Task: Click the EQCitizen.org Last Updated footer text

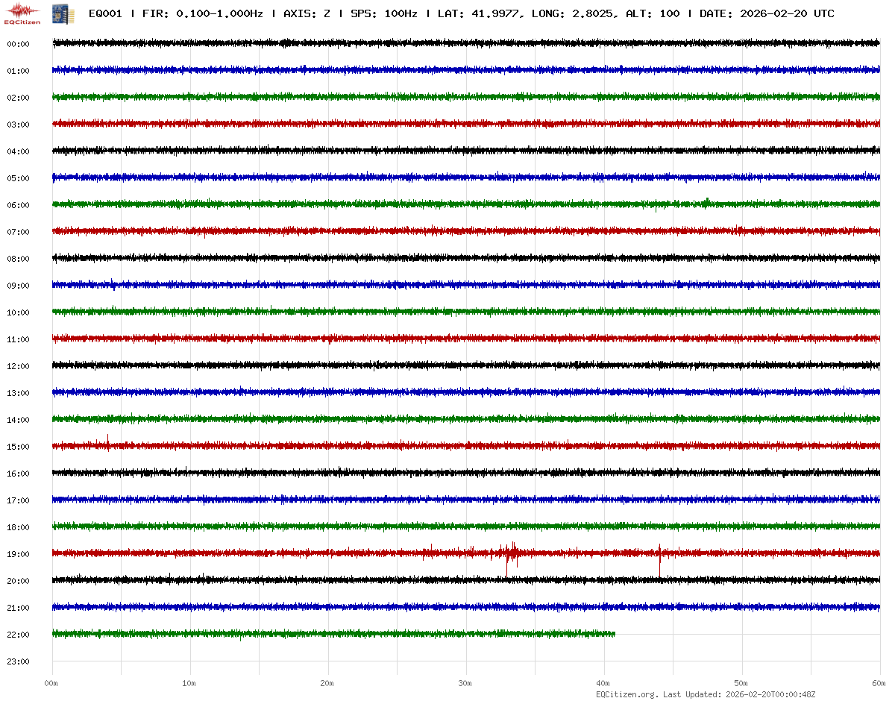Action: [x=706, y=694]
